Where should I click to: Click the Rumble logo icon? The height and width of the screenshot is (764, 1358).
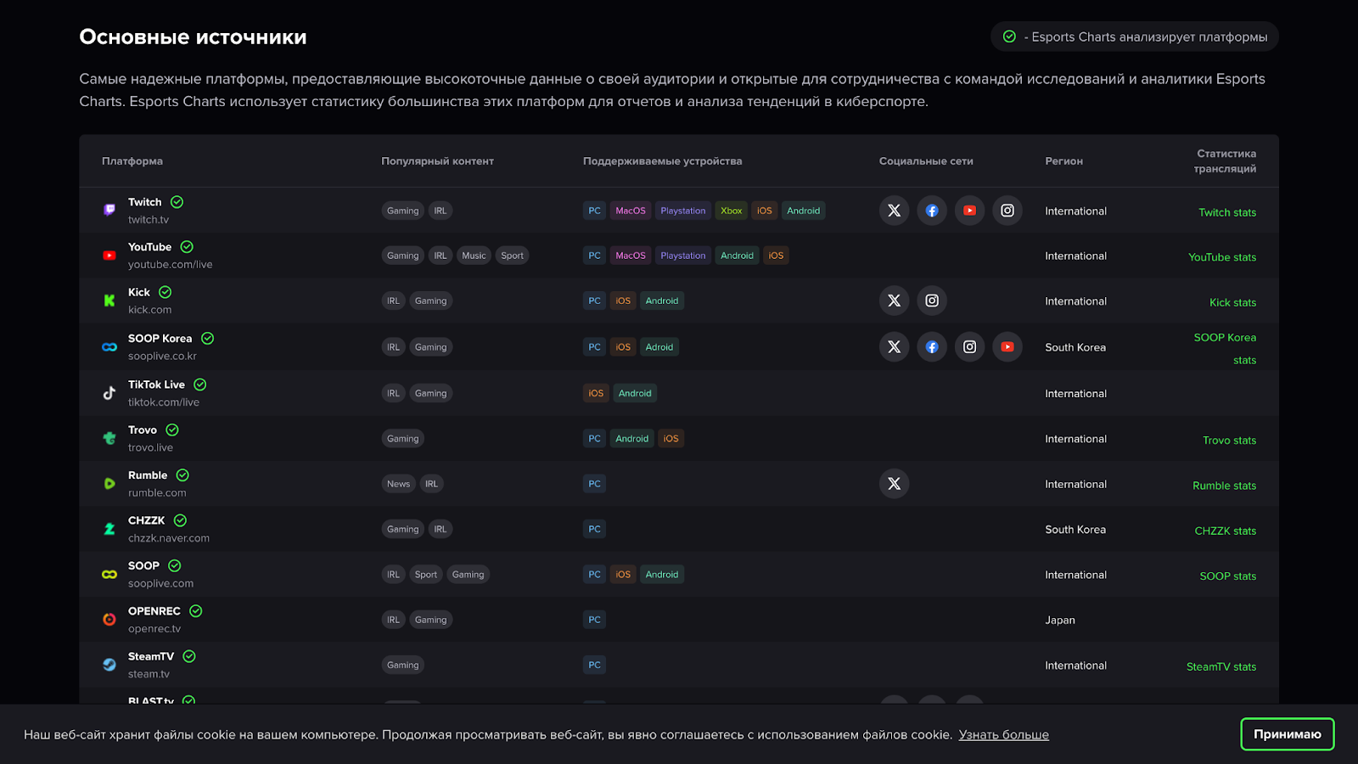[109, 484]
